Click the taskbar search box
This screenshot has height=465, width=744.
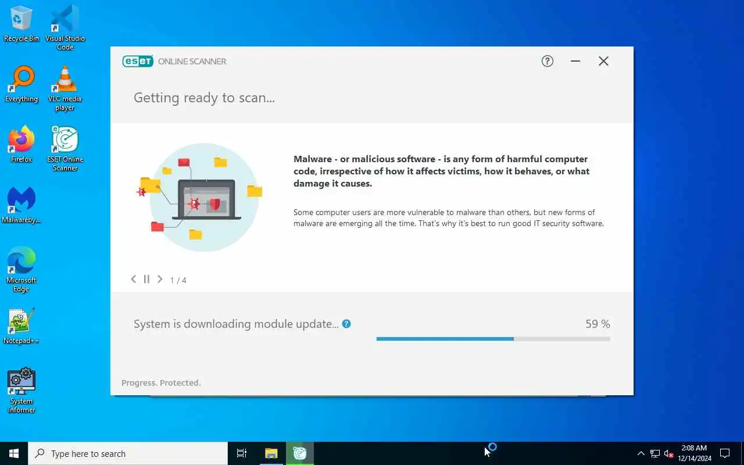coord(128,453)
